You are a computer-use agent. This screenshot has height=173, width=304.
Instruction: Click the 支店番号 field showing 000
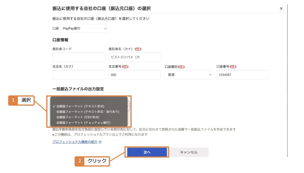134,75
